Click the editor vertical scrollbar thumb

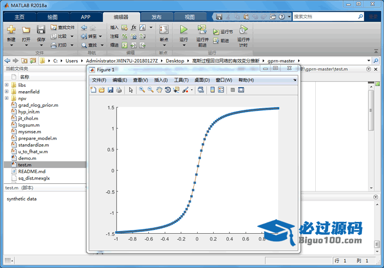[371, 110]
